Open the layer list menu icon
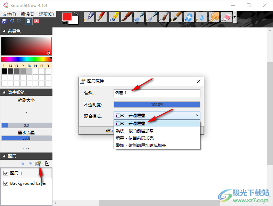The image size is (273, 206). [47, 164]
